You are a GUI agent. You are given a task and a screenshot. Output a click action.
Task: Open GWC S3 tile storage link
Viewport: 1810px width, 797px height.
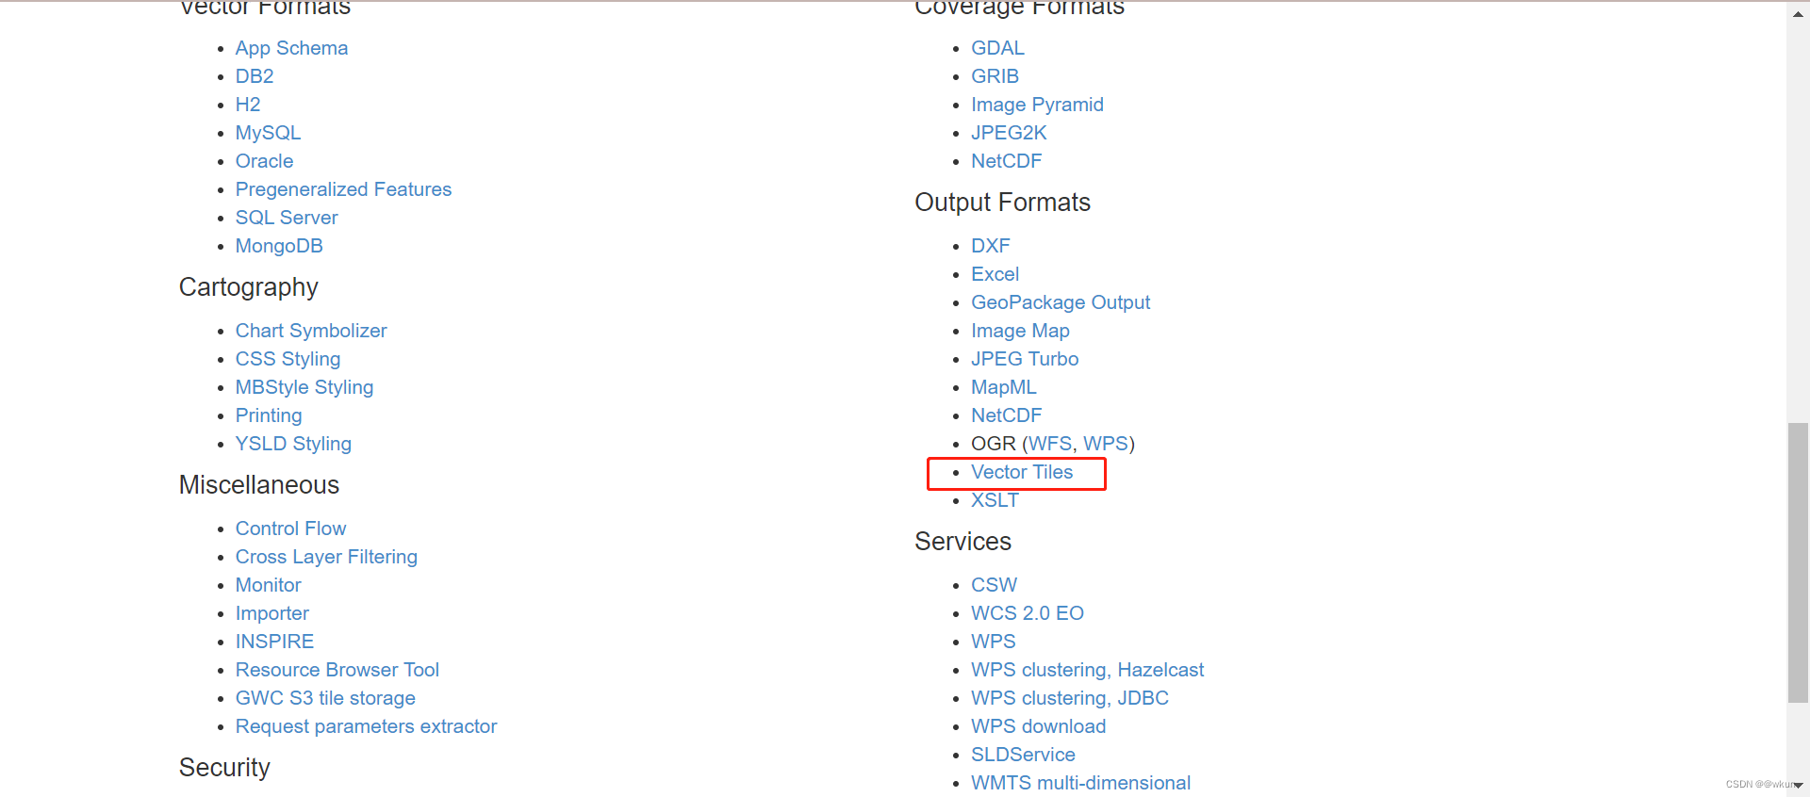[x=325, y=698]
